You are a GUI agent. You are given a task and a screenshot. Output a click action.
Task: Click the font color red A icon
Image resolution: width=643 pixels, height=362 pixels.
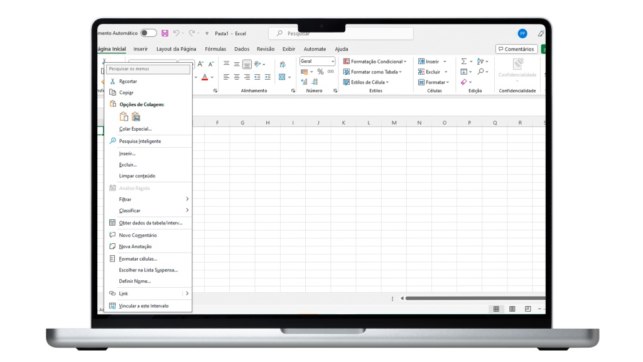coord(205,77)
